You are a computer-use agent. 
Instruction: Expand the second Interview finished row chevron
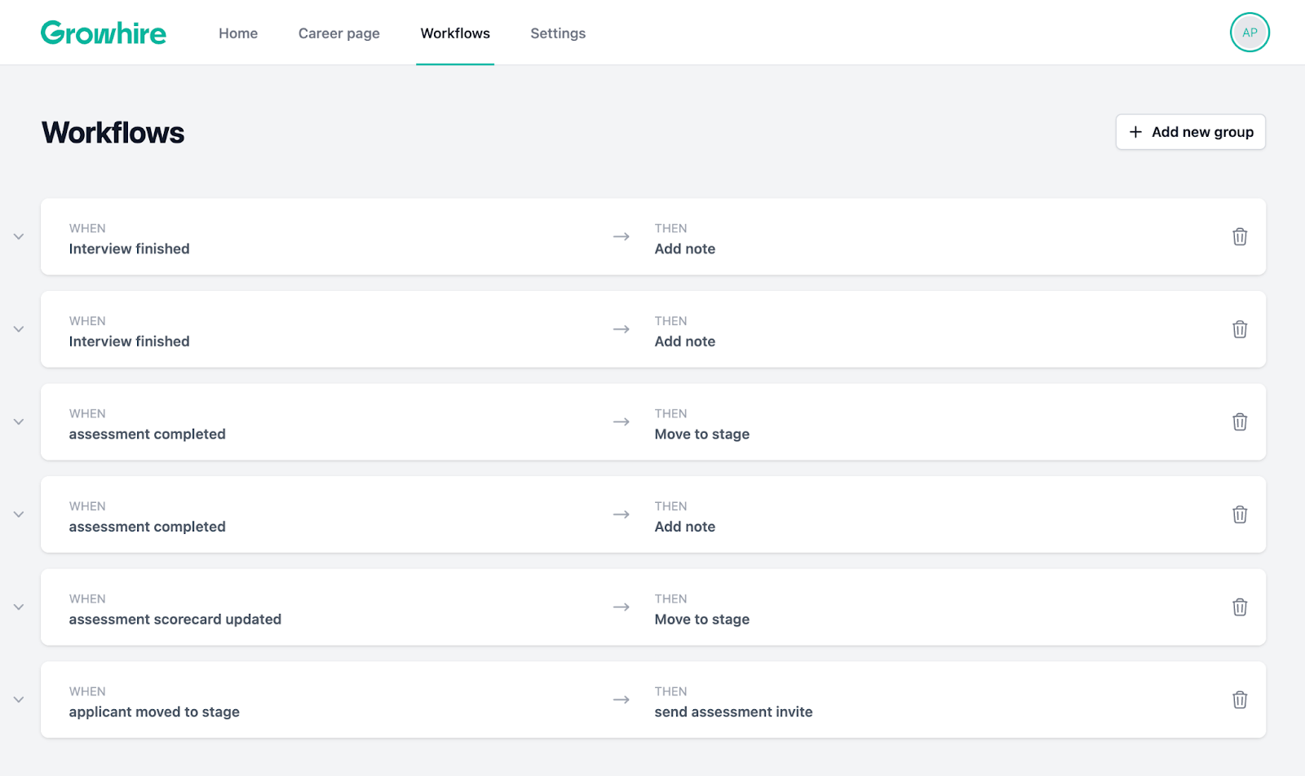click(19, 329)
